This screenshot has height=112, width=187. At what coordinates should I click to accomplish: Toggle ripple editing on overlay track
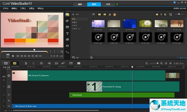click(4, 86)
